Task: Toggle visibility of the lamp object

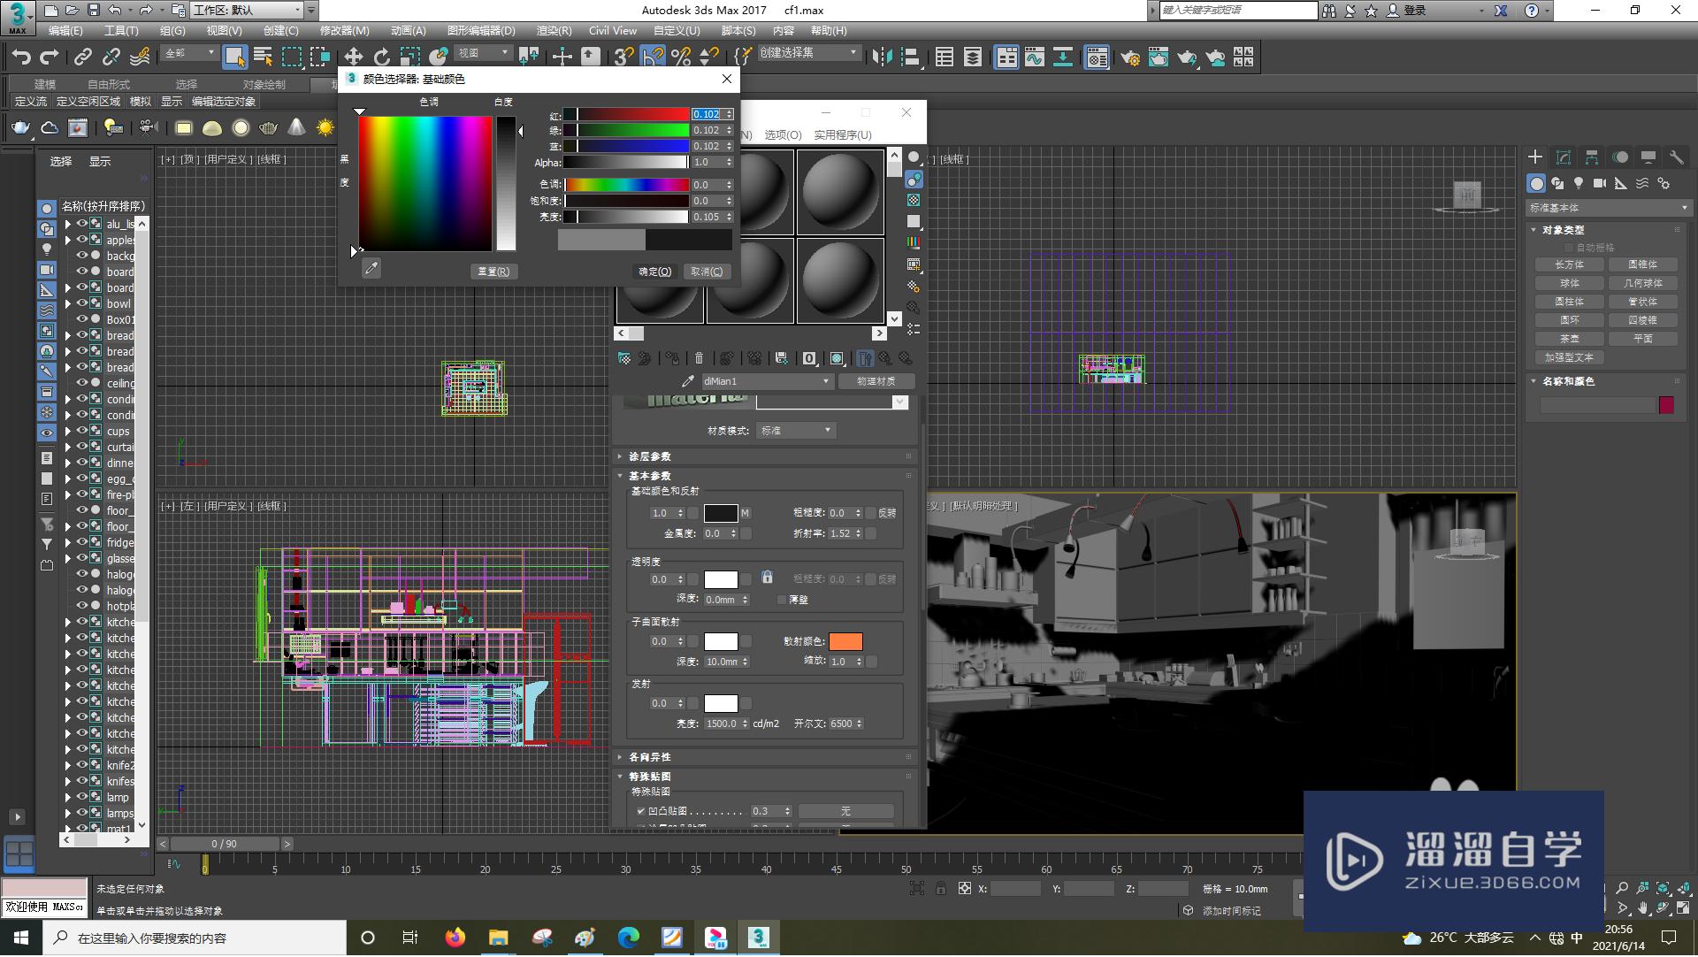Action: (82, 797)
